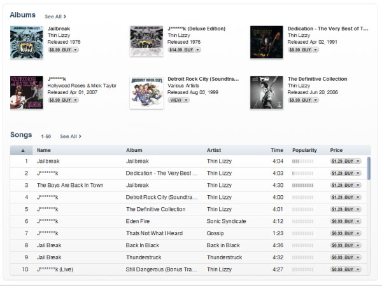382x286 pixels.
Task: Click the popularity bar for The Boys Are Back In Town
Action: point(303,186)
